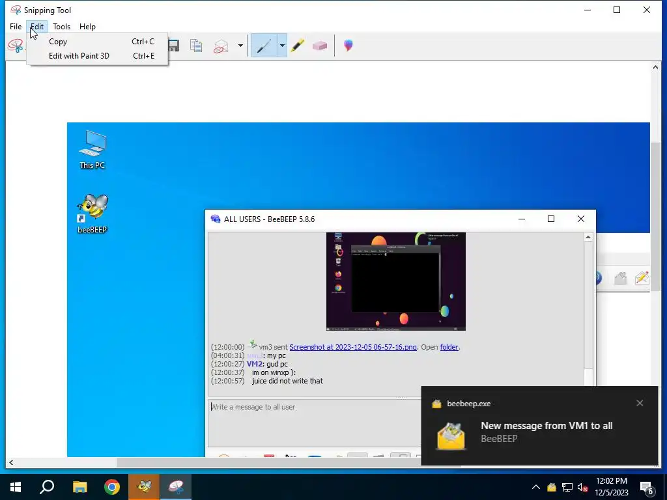The width and height of the screenshot is (667, 500).
Task: Click BeeBEEP chat scrollbar up arrow
Action: 588,237
